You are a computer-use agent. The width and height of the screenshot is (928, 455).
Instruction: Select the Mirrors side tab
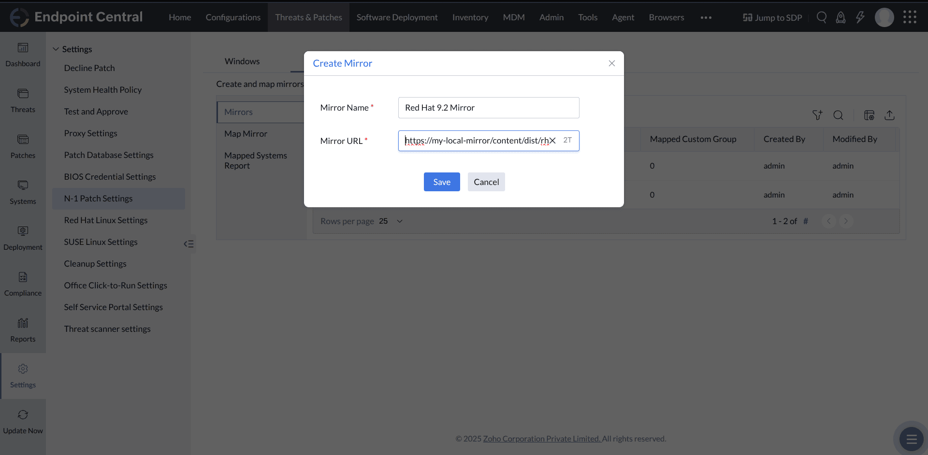coord(261,112)
